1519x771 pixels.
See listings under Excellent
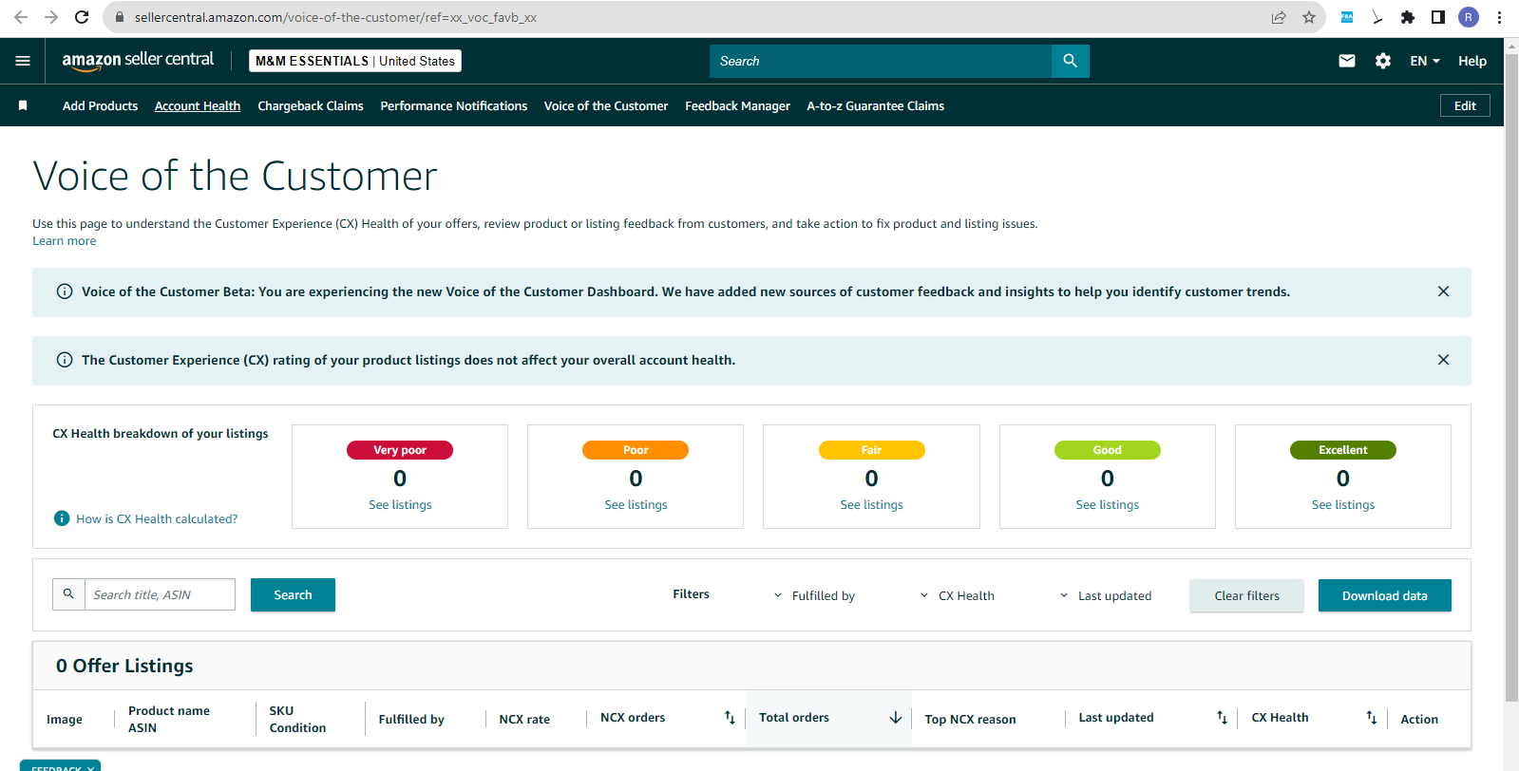(x=1343, y=504)
